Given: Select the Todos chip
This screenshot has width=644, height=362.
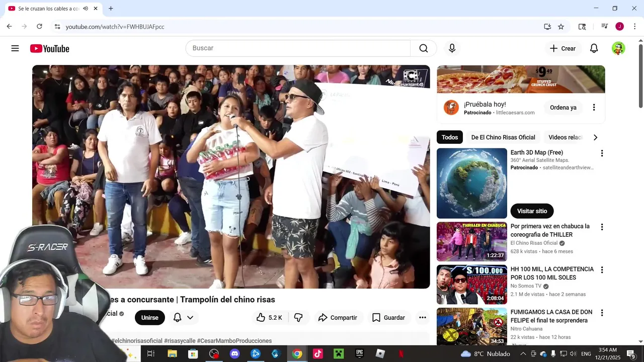Looking at the screenshot, I should [450, 137].
